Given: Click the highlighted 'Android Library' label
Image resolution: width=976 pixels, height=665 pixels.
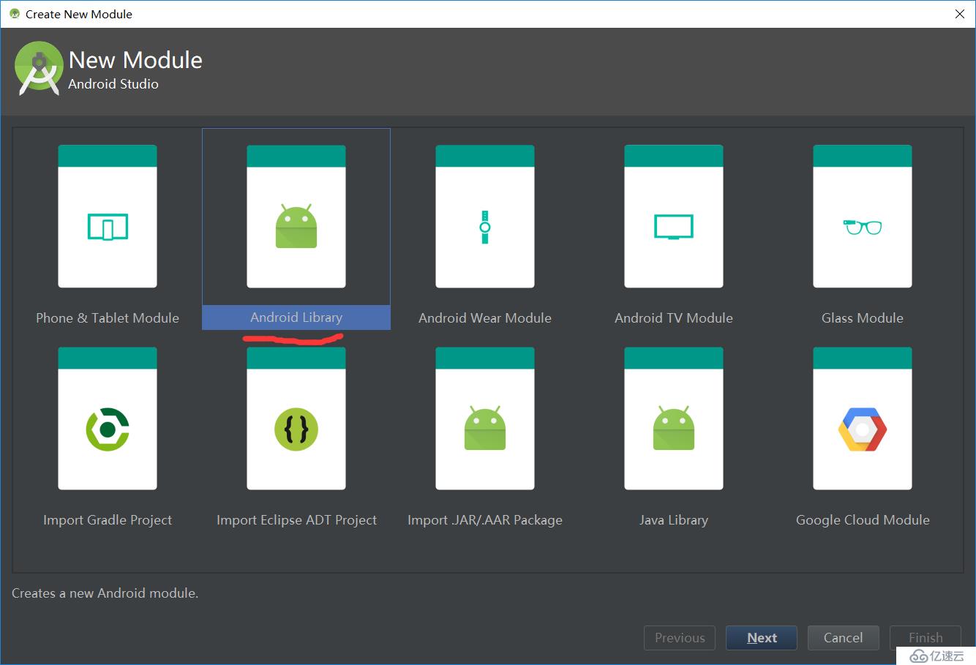Looking at the screenshot, I should (296, 318).
